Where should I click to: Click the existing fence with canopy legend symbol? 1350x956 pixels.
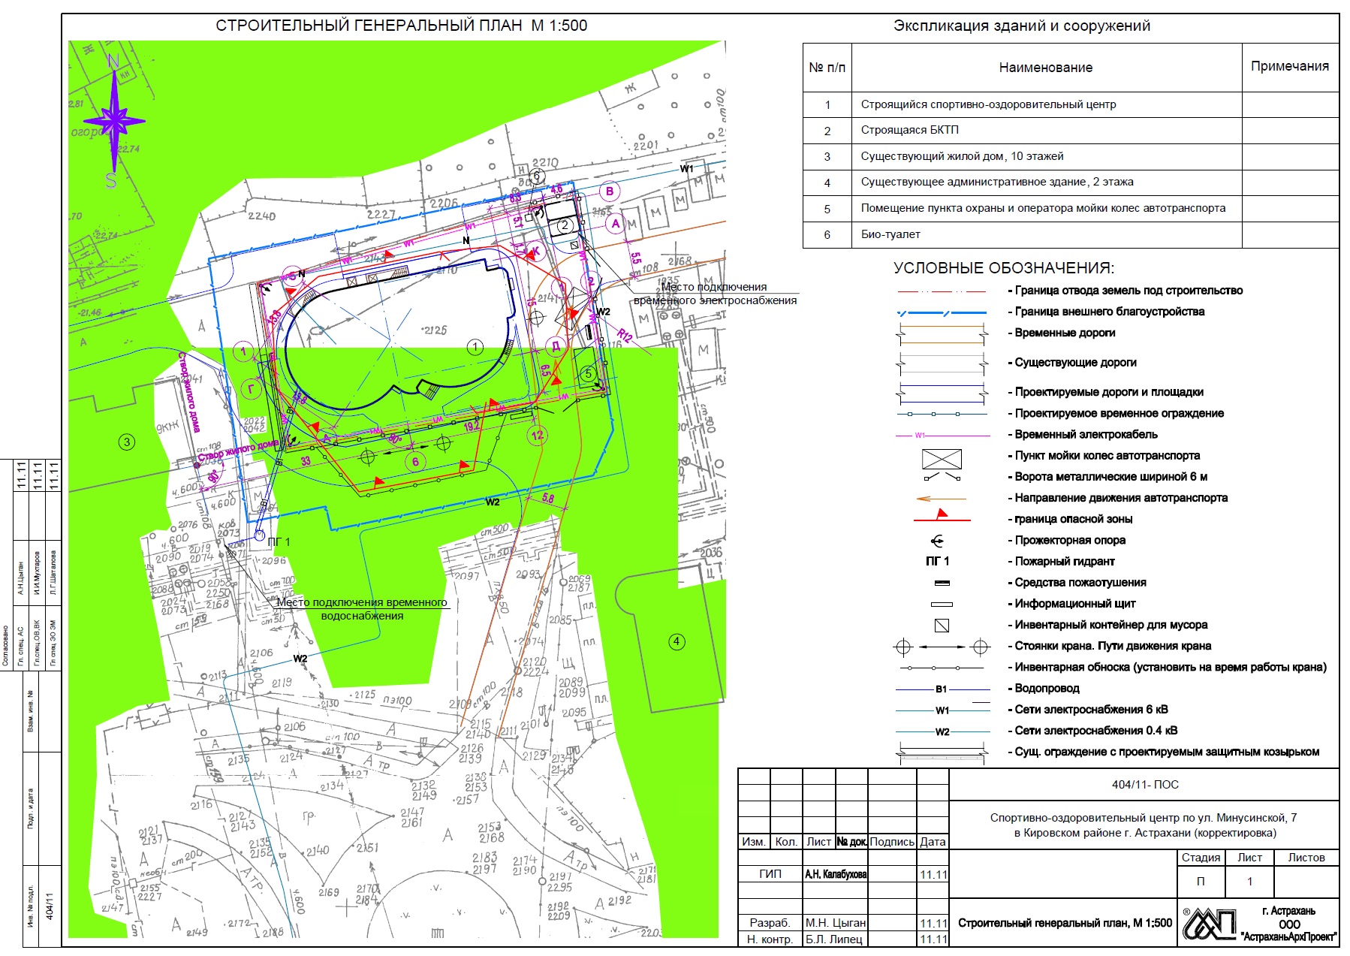[x=942, y=753]
